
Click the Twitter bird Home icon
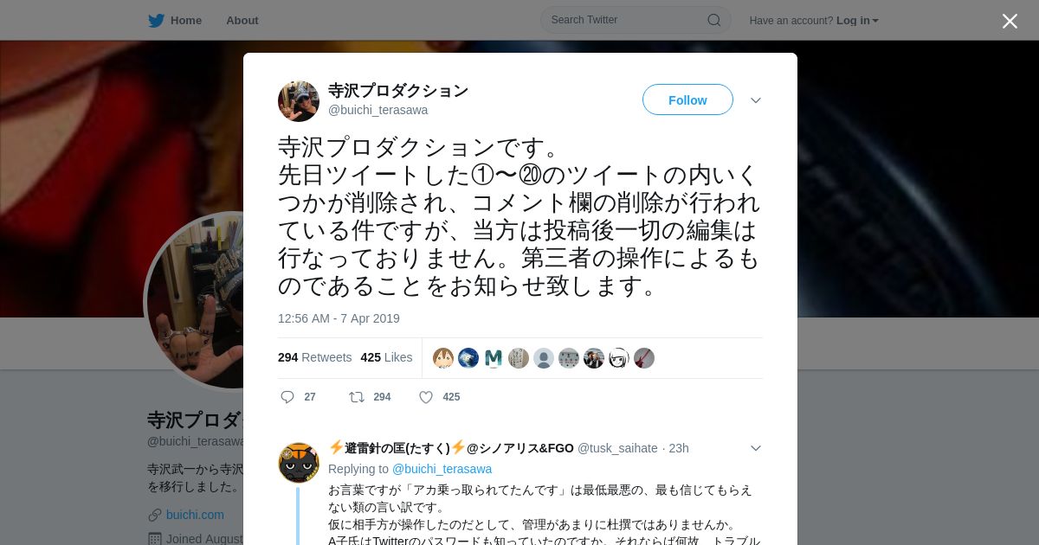point(156,20)
